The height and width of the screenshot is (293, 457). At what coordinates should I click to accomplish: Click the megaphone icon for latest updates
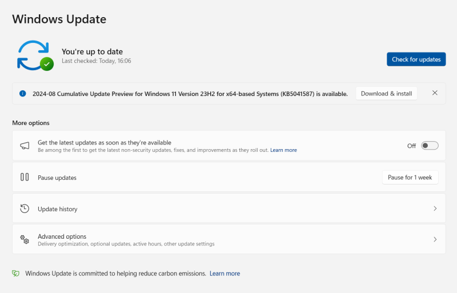[x=25, y=146]
